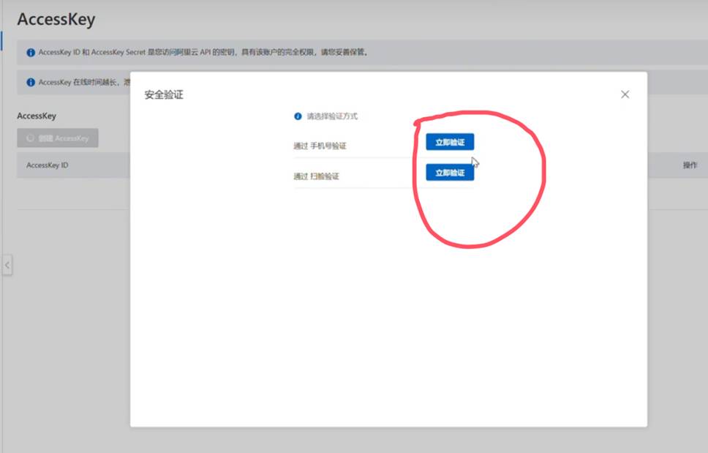The width and height of the screenshot is (708, 453).
Task: Click the 请选择验证方式 prompt text
Action: pos(332,116)
